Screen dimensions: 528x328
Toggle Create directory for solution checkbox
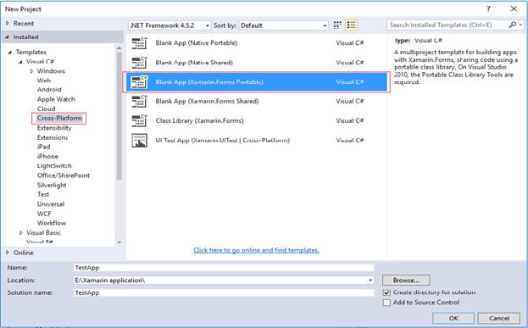coord(387,292)
